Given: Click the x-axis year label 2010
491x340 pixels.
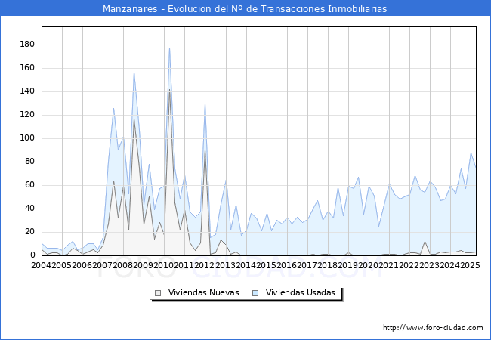Looking at the screenshot, I should 164,265.
